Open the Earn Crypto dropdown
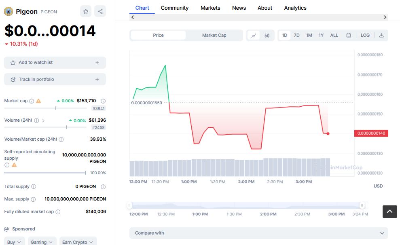Viewport: 400px width, 245px height. click(78, 241)
